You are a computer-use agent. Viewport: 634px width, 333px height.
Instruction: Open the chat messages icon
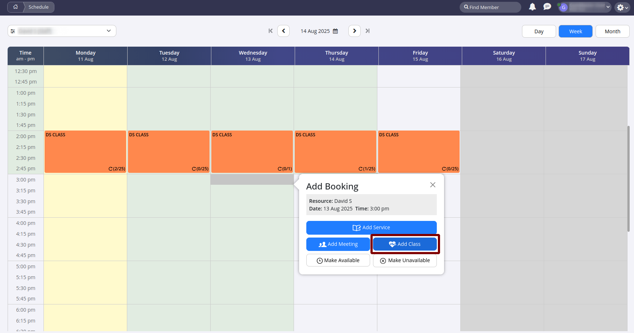click(x=547, y=7)
